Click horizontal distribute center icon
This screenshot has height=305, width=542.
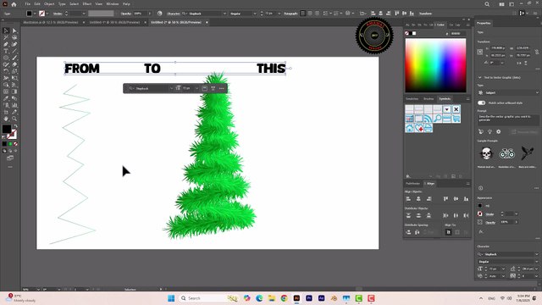(456, 215)
